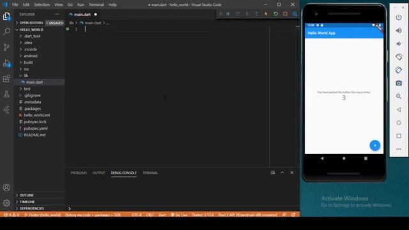Increase emulator volume
Viewport: 409px width, 230px height.
[x=399, y=31]
